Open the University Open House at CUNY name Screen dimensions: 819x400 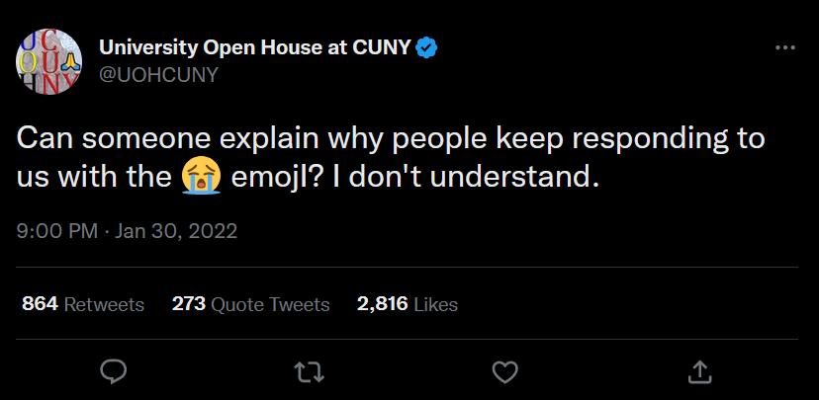(x=254, y=47)
